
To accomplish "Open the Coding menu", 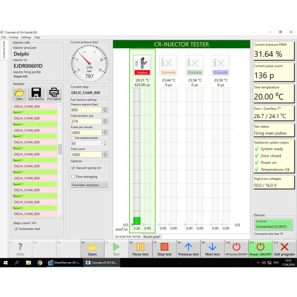I will (14, 37).
